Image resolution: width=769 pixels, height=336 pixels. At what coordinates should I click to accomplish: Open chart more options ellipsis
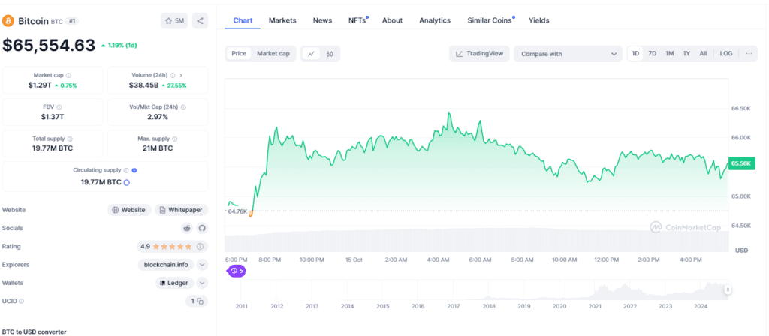[749, 54]
